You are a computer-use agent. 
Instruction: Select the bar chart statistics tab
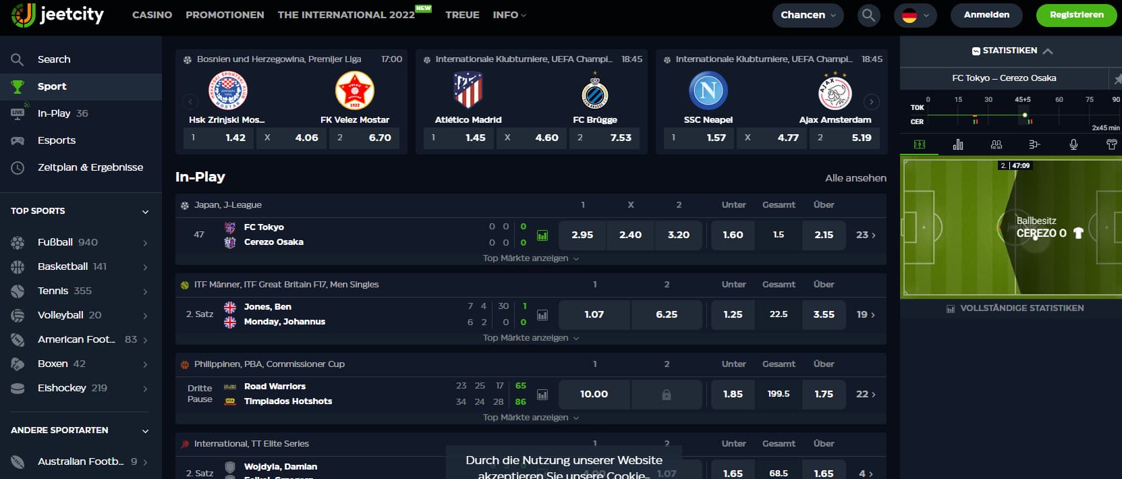pos(958,144)
